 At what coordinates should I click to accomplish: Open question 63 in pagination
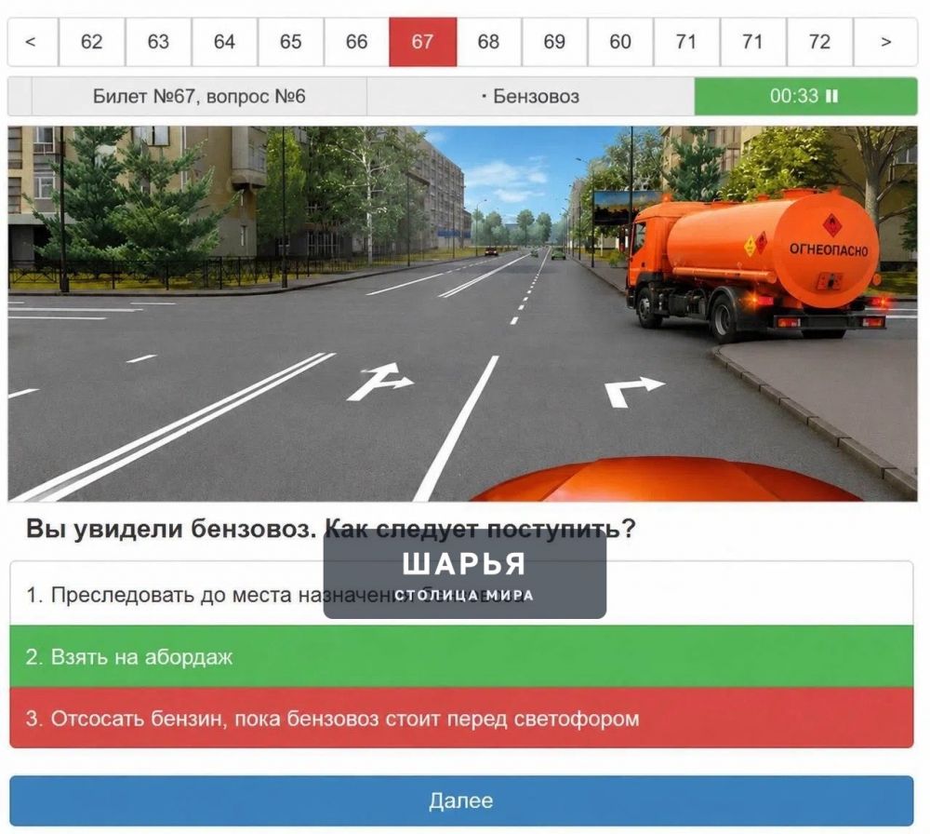point(158,42)
